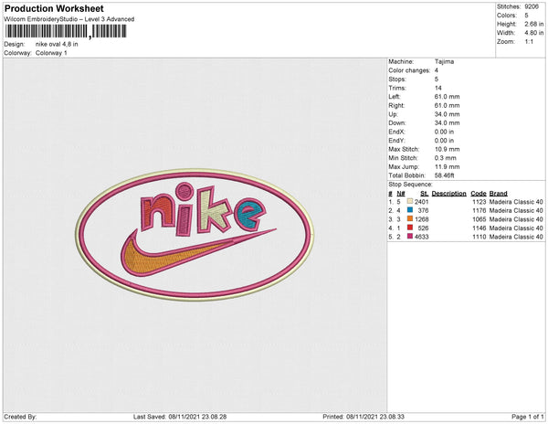Click the Zoom value '1:1'

529,42
